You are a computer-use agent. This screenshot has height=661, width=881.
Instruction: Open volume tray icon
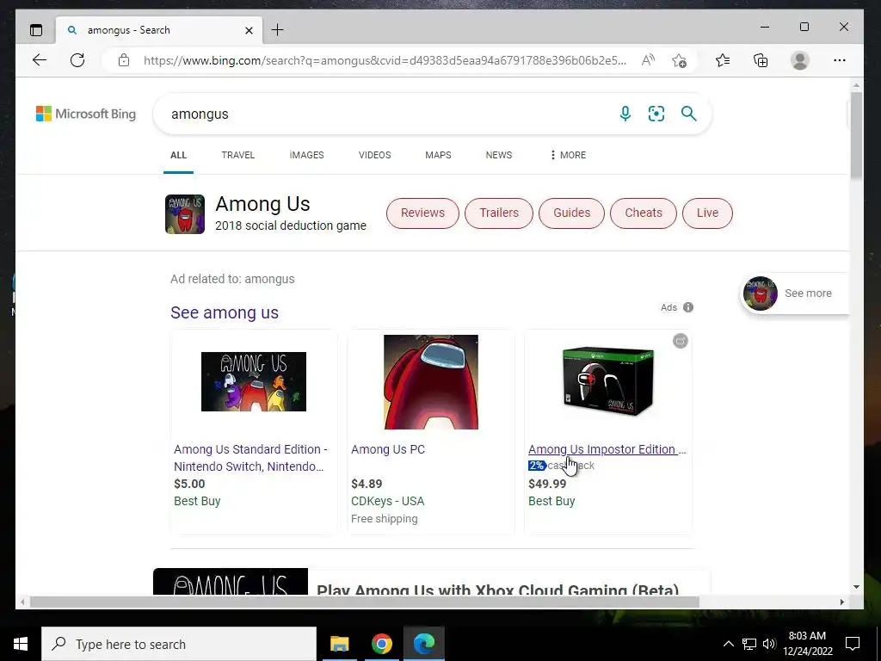click(769, 644)
